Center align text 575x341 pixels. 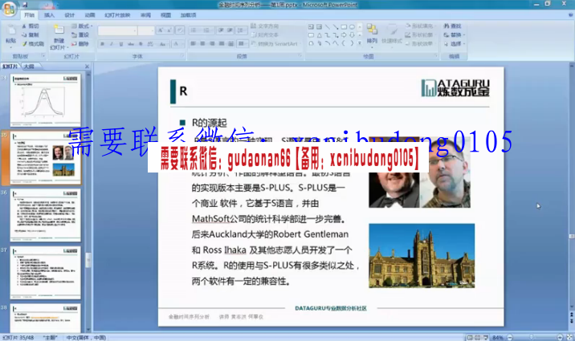pos(202,43)
